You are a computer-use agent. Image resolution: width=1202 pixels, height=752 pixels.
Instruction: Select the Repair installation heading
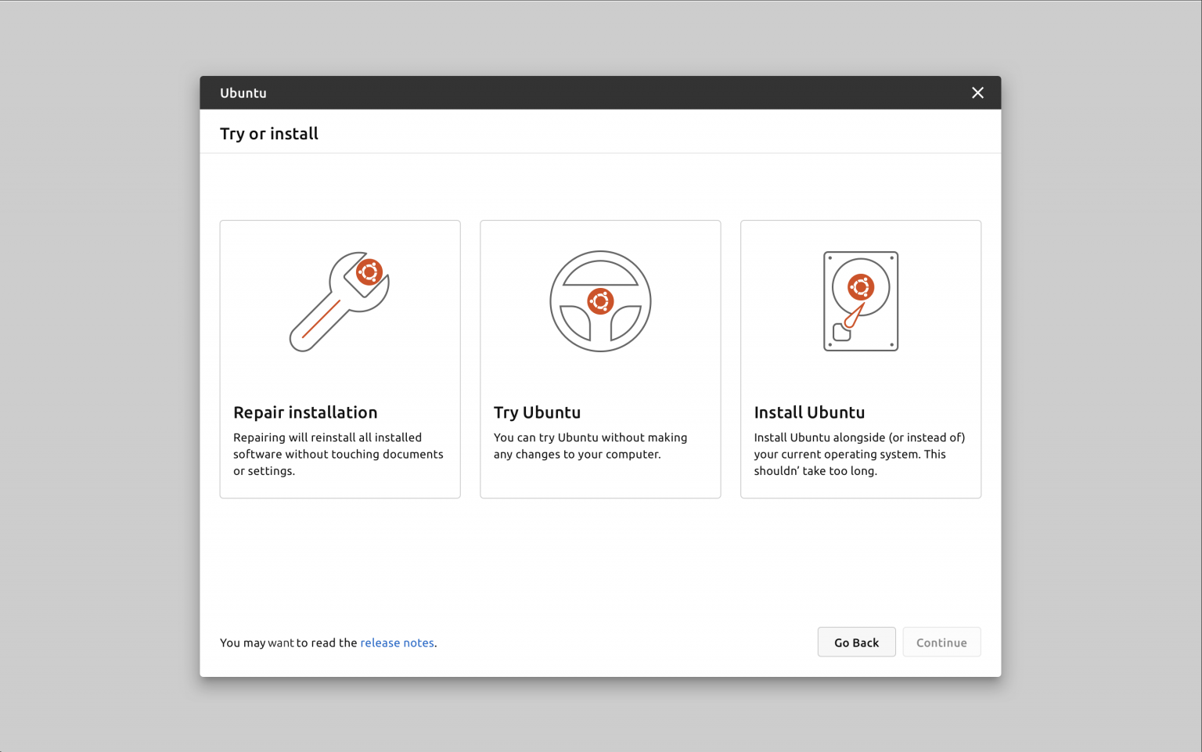coord(305,412)
